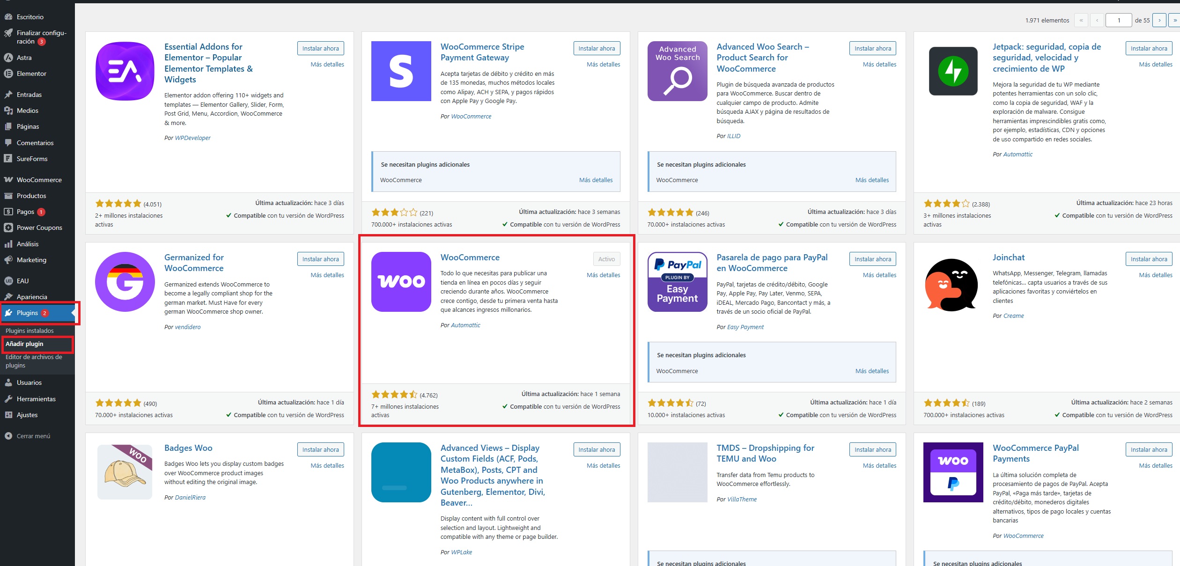Viewport: 1180px width, 566px height.
Task: Go to next plugins page arrow
Action: (x=1159, y=20)
